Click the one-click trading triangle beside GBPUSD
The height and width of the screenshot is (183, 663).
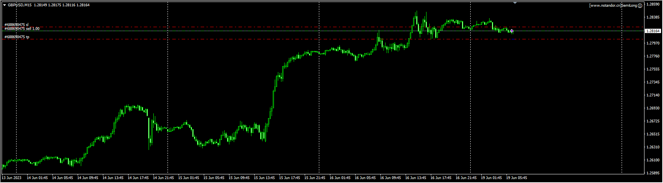point(4,5)
